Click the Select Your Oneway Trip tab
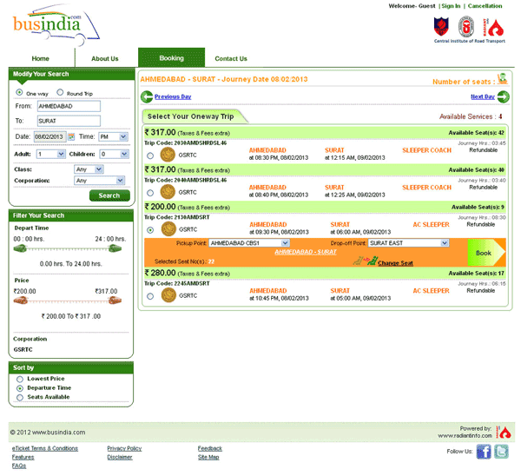The height and width of the screenshot is (476, 521). pos(195,116)
